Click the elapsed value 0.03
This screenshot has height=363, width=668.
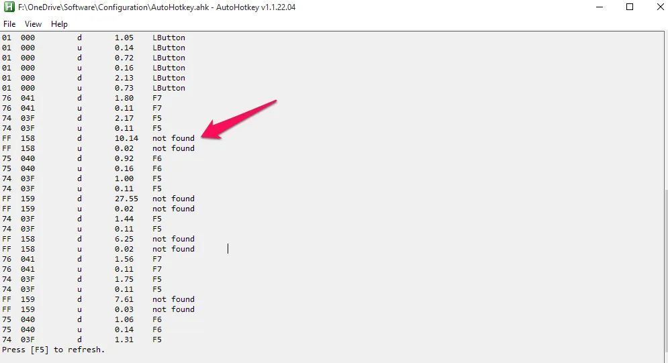pyautogui.click(x=124, y=309)
